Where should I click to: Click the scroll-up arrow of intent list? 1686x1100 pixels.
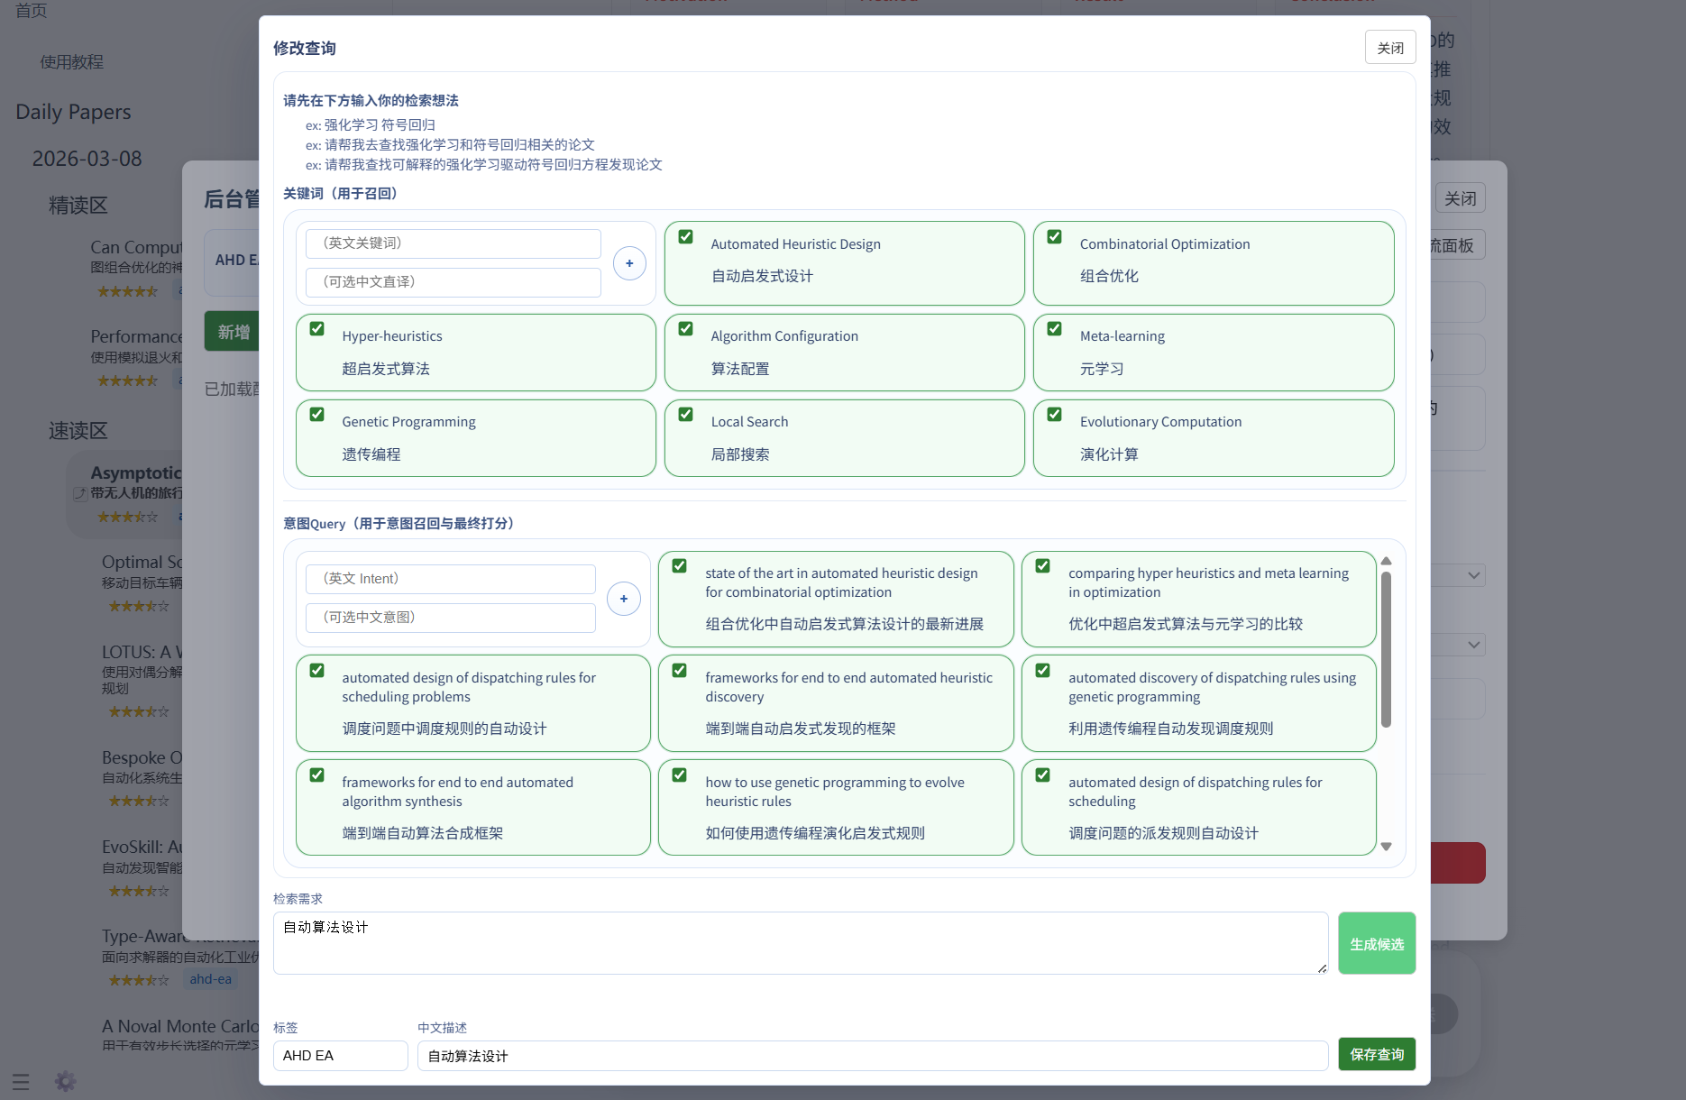pyautogui.click(x=1387, y=561)
